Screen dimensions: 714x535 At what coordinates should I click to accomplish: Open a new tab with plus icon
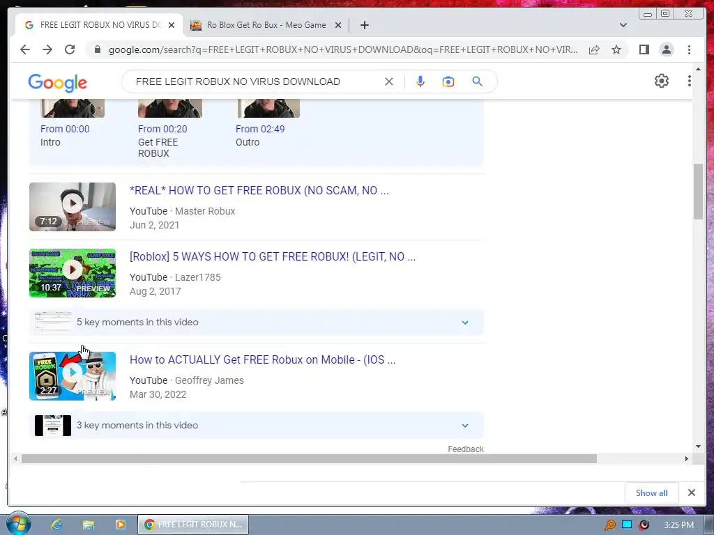point(364,25)
